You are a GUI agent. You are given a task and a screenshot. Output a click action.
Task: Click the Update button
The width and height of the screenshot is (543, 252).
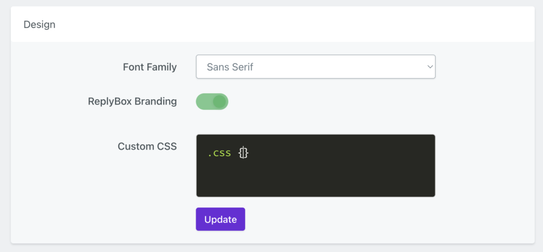coord(220,219)
